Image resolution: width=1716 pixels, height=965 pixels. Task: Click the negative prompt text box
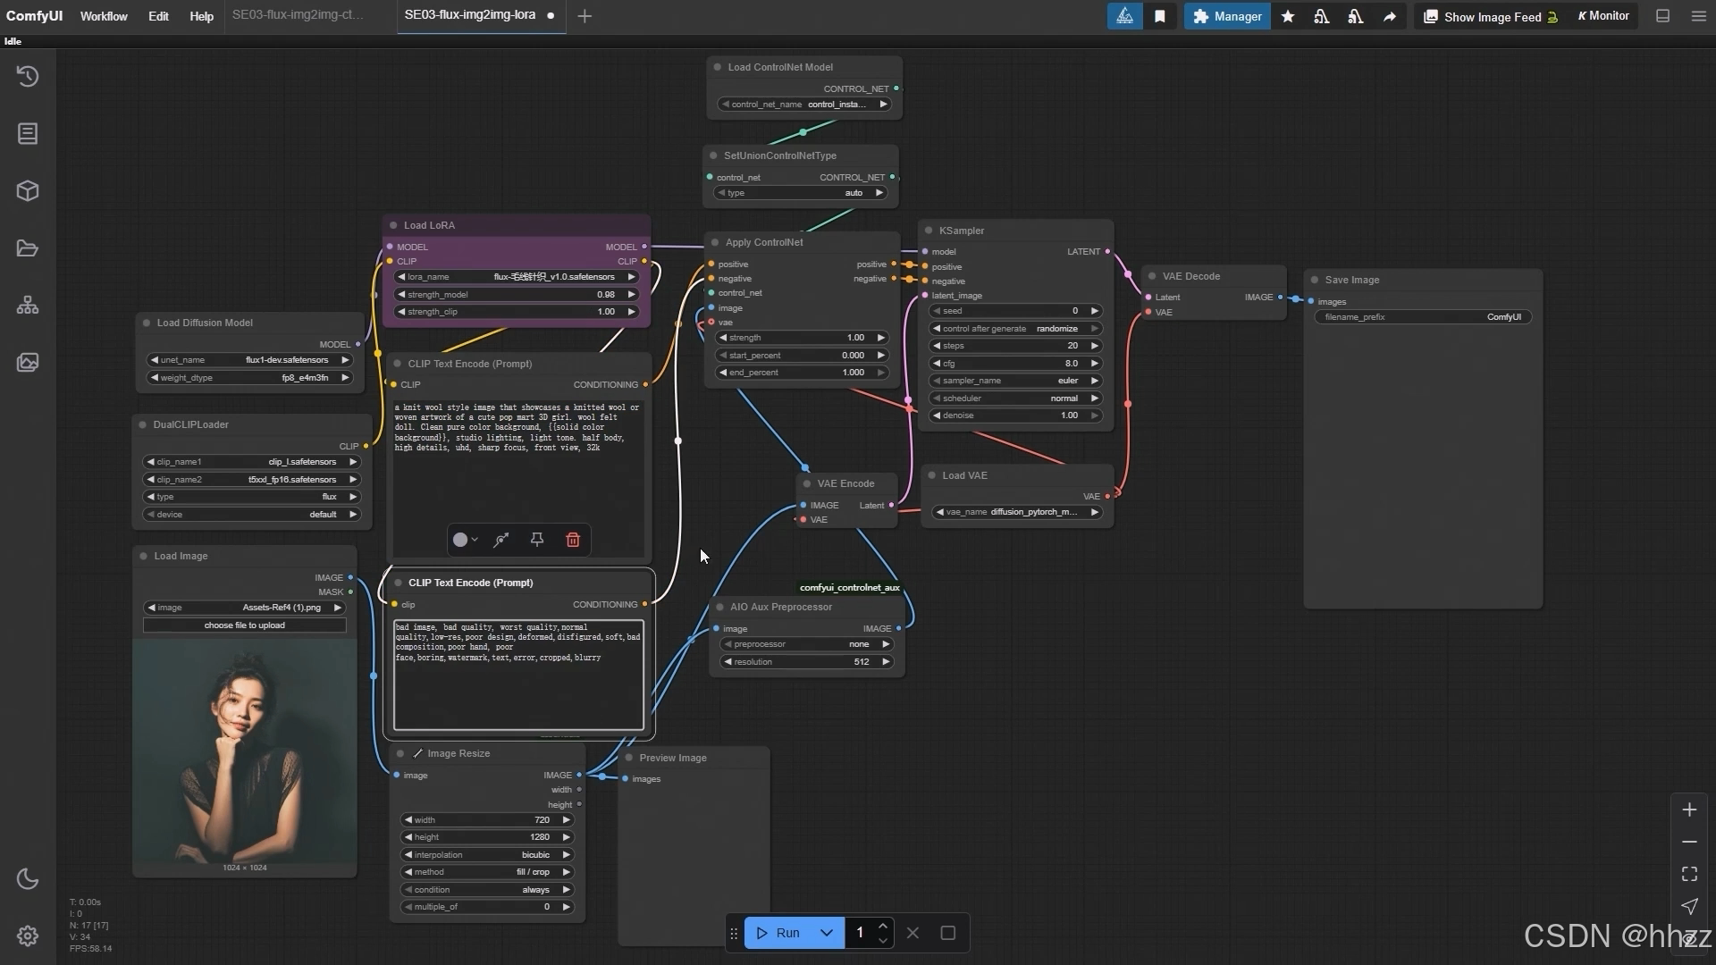coord(518,676)
